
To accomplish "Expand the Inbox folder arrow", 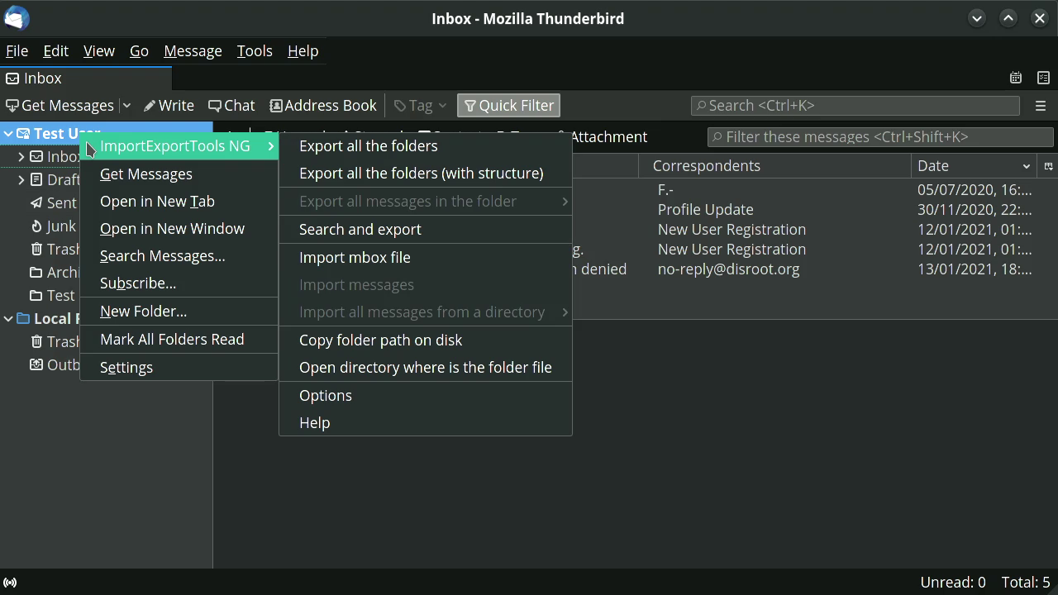I will [x=21, y=156].
